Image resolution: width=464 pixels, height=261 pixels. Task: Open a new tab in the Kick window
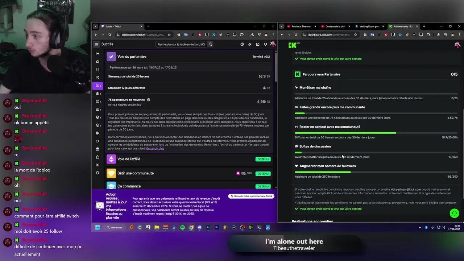[424, 26]
